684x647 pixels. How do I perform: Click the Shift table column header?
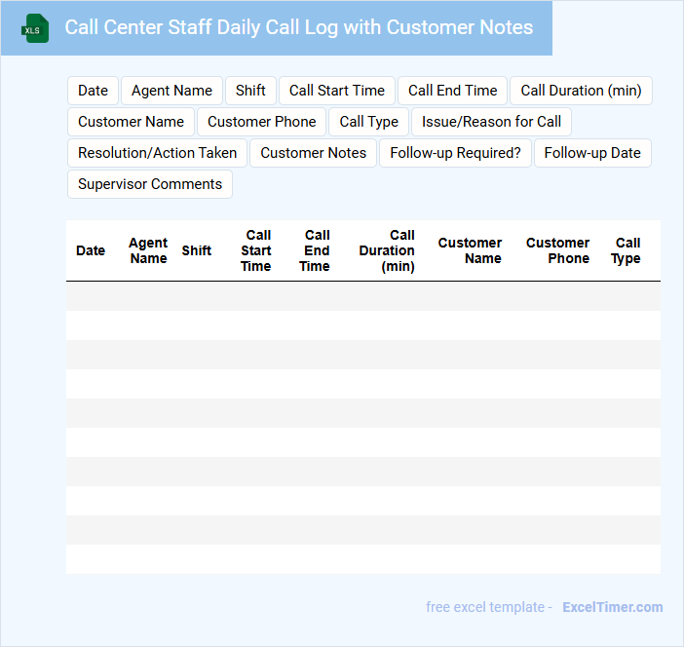(196, 250)
